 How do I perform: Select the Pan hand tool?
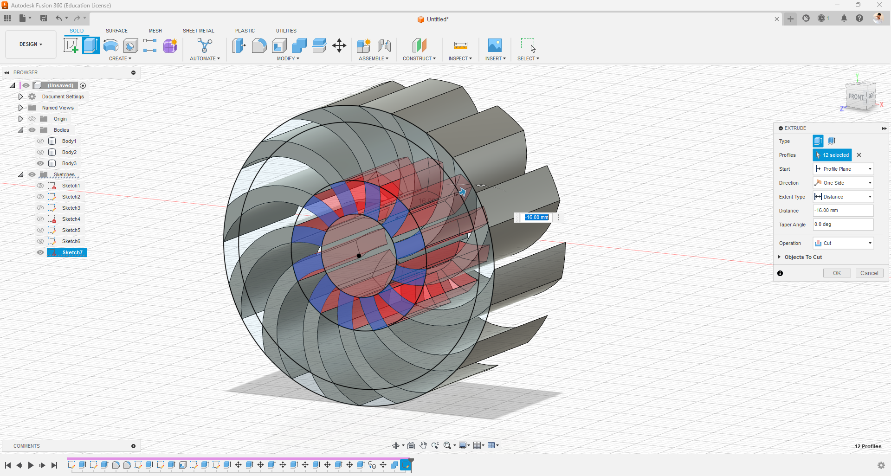click(x=423, y=445)
